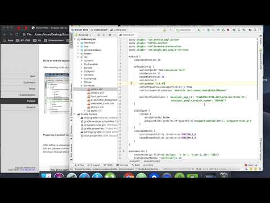Open the run configuration dropdown
The width and height of the screenshot is (270, 203).
coord(185,30)
